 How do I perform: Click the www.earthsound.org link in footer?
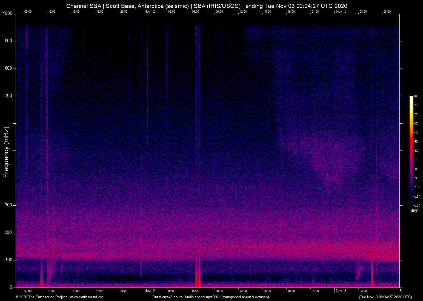[87, 297]
